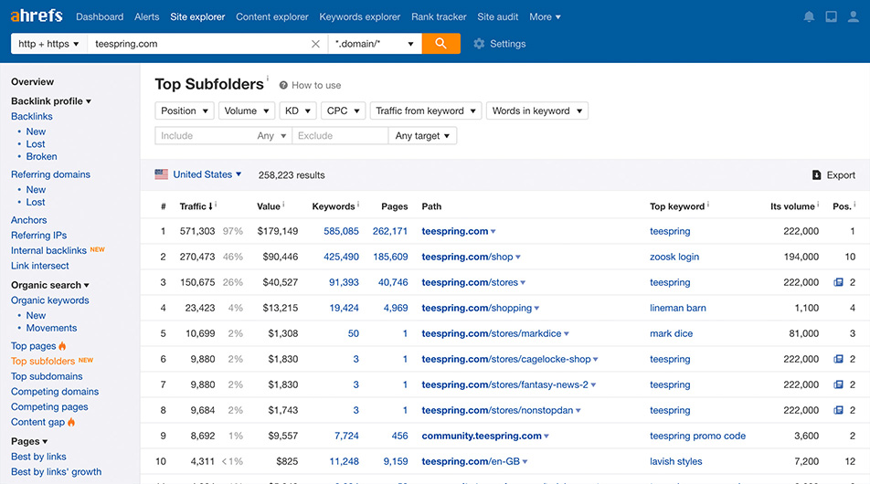Image resolution: width=870 pixels, height=484 pixels.
Task: Open Top subdomains in the sidebar
Action: (x=47, y=376)
